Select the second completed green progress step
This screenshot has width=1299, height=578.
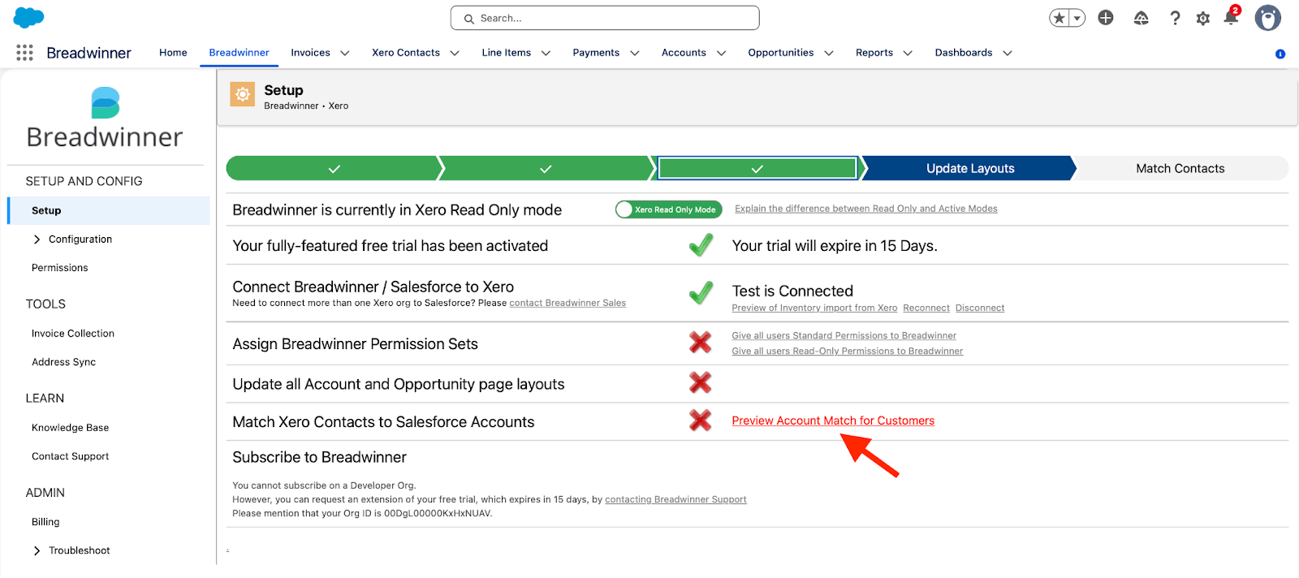[x=546, y=168]
